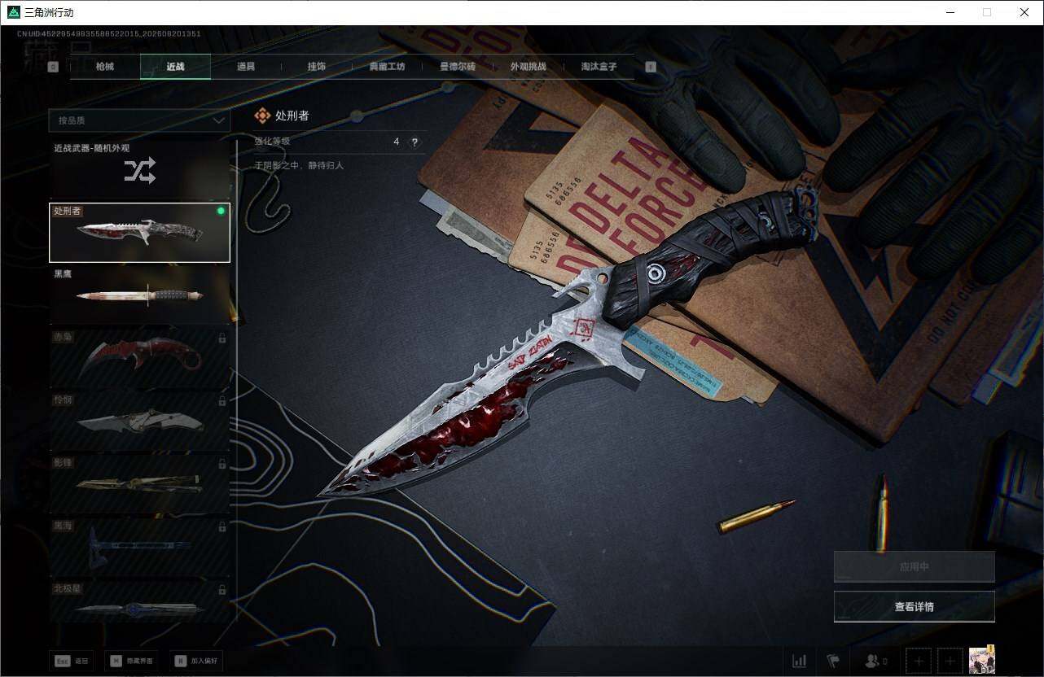Screen dimensions: 1044x677
Task: Select the 处刑者 knife thumbnail
Action: click(139, 233)
